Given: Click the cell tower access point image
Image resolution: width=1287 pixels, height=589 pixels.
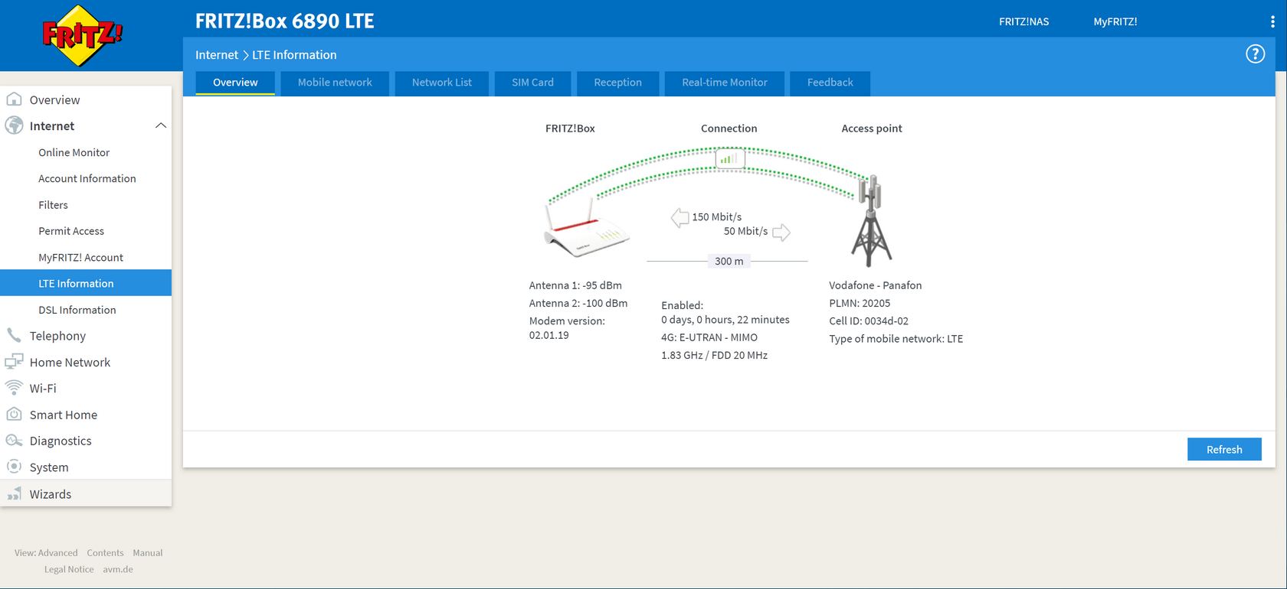Looking at the screenshot, I should click(871, 220).
